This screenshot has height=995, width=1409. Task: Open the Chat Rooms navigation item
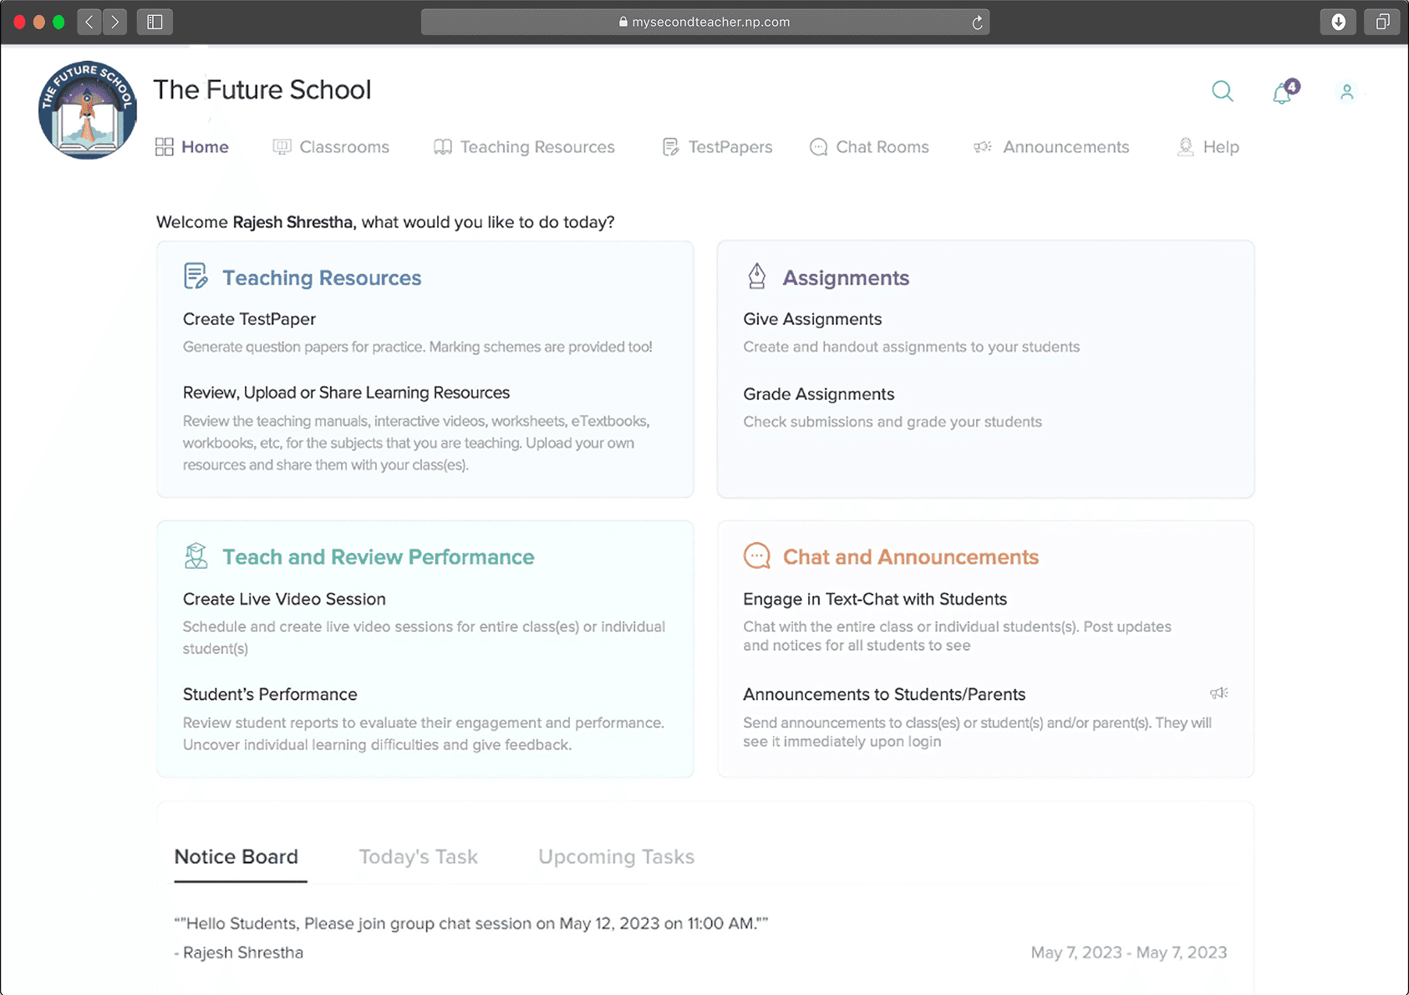coord(869,147)
